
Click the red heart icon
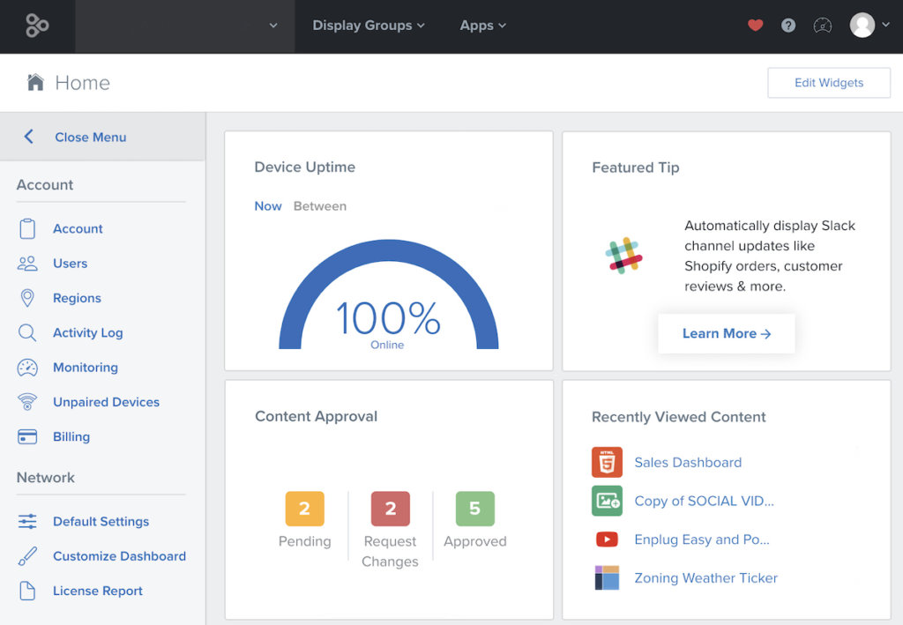click(755, 26)
